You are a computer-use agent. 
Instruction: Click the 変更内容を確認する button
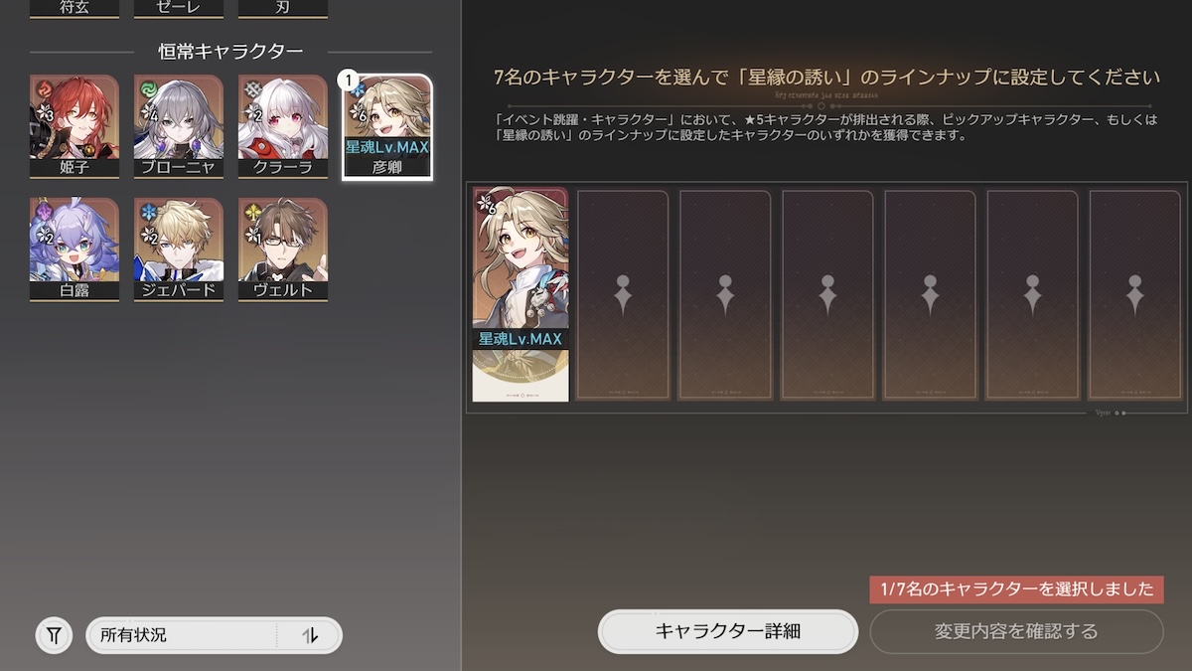[x=1016, y=631]
